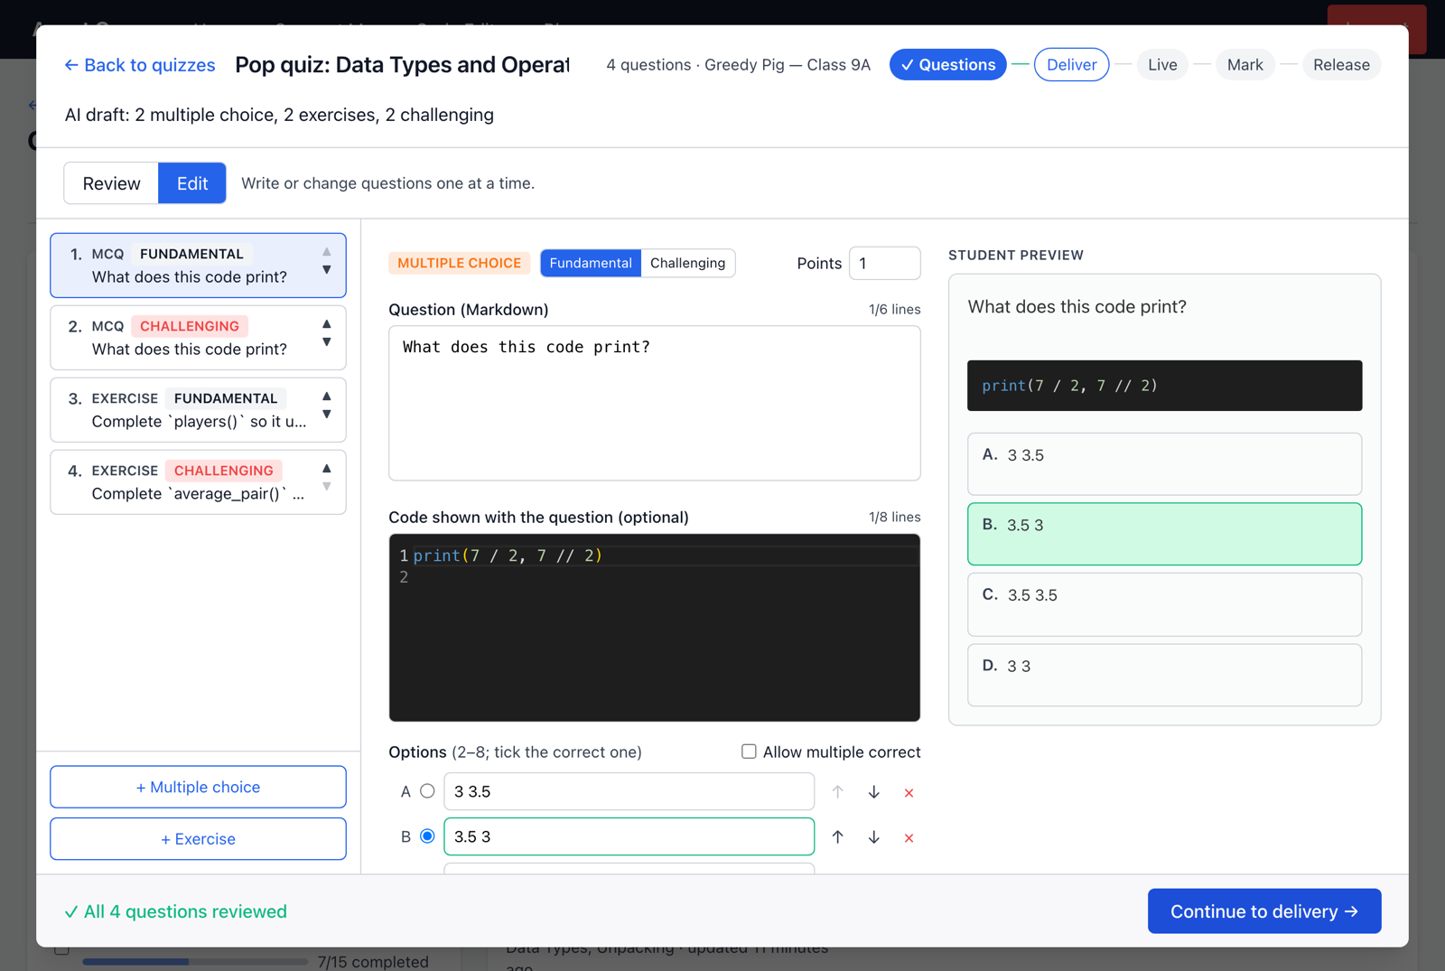
Task: Open question 3 about players()
Action: coord(198,410)
